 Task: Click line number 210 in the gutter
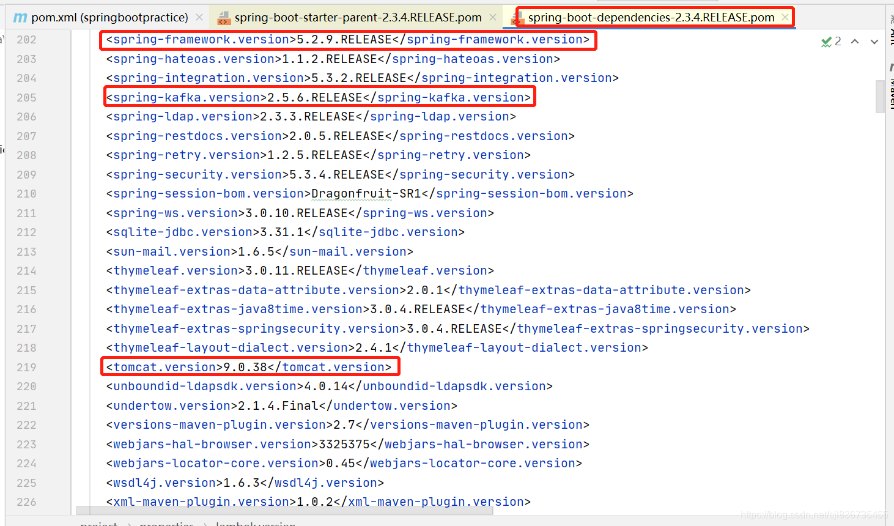click(x=26, y=194)
